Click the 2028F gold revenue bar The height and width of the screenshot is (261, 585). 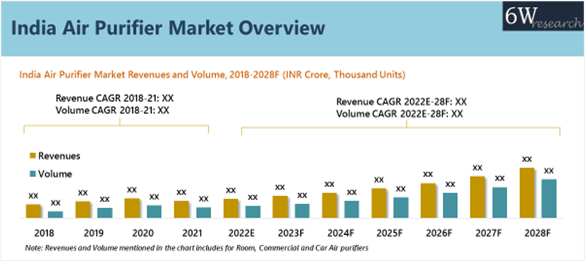[528, 193]
